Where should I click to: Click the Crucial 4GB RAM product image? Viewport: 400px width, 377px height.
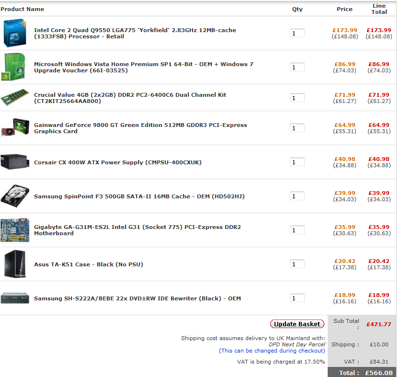pos(15,97)
